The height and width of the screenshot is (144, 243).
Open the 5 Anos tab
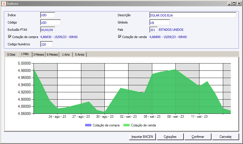[80, 55]
